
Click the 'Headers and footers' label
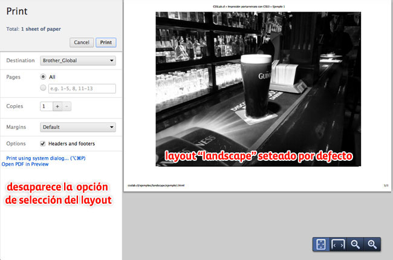coord(72,144)
